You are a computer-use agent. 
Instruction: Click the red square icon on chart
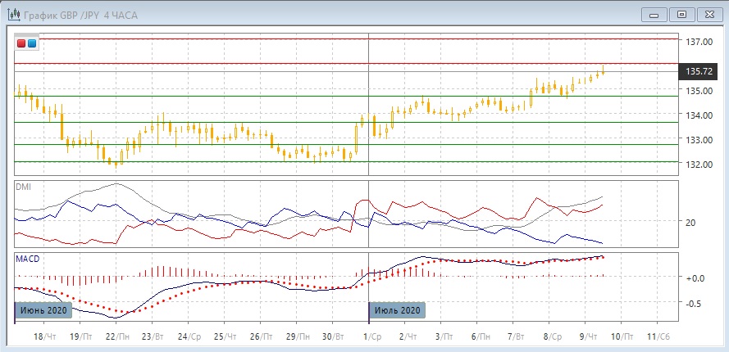(x=22, y=43)
